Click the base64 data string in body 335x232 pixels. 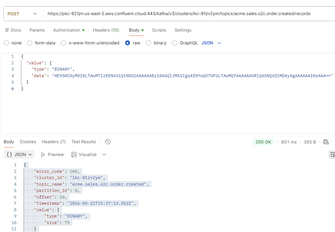192,76
